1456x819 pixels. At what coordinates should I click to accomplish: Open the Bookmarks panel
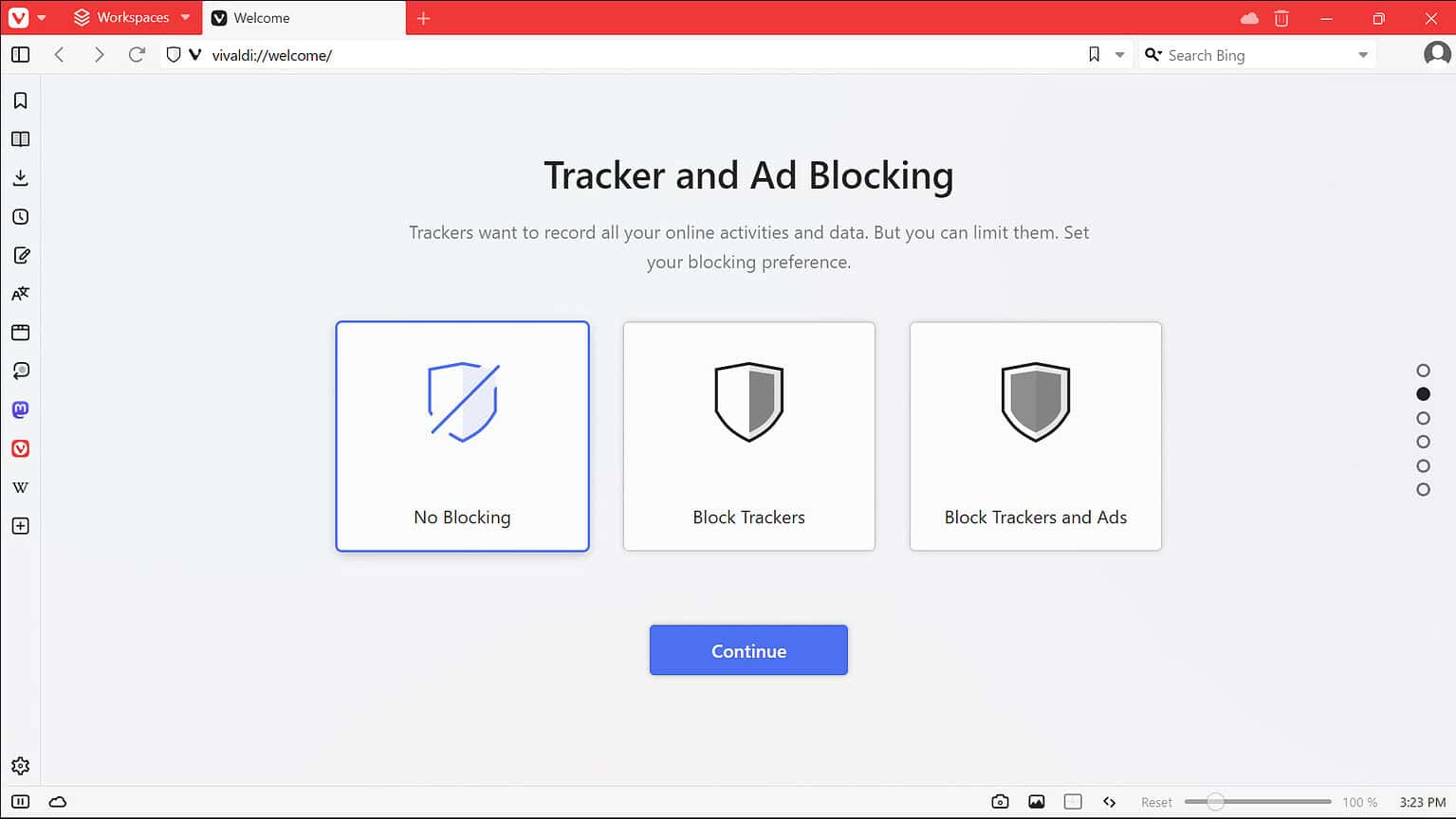tap(20, 100)
